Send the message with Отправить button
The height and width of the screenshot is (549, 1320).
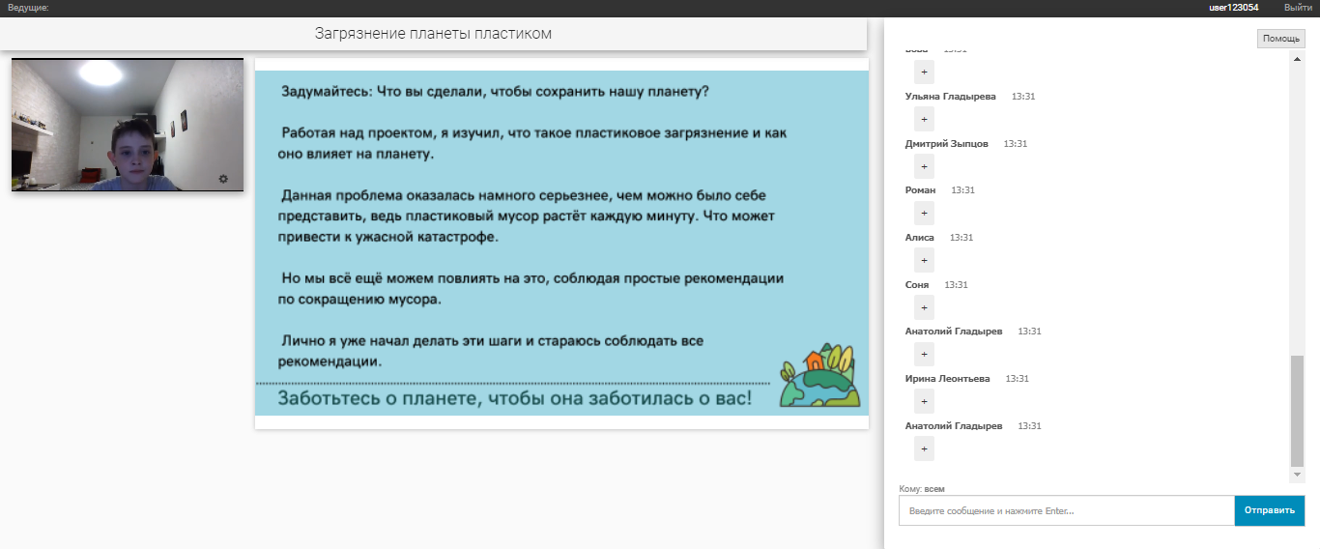coord(1269,510)
